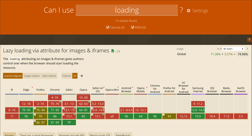Click the Settings link text
Image resolution: width=252 pixels, height=136 pixels.
point(200,11)
